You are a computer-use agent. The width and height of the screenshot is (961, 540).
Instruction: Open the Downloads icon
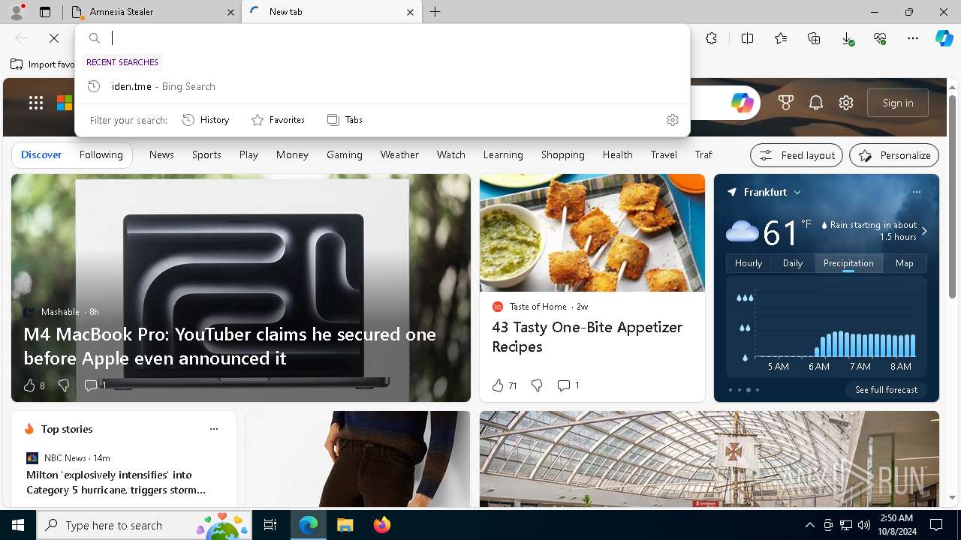pos(847,38)
